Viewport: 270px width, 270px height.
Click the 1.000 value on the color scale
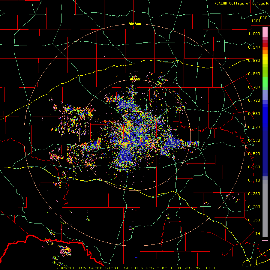[x=254, y=34]
